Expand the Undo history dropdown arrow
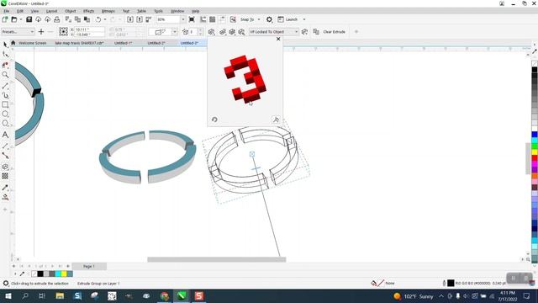538x303 pixels. click(x=105, y=19)
